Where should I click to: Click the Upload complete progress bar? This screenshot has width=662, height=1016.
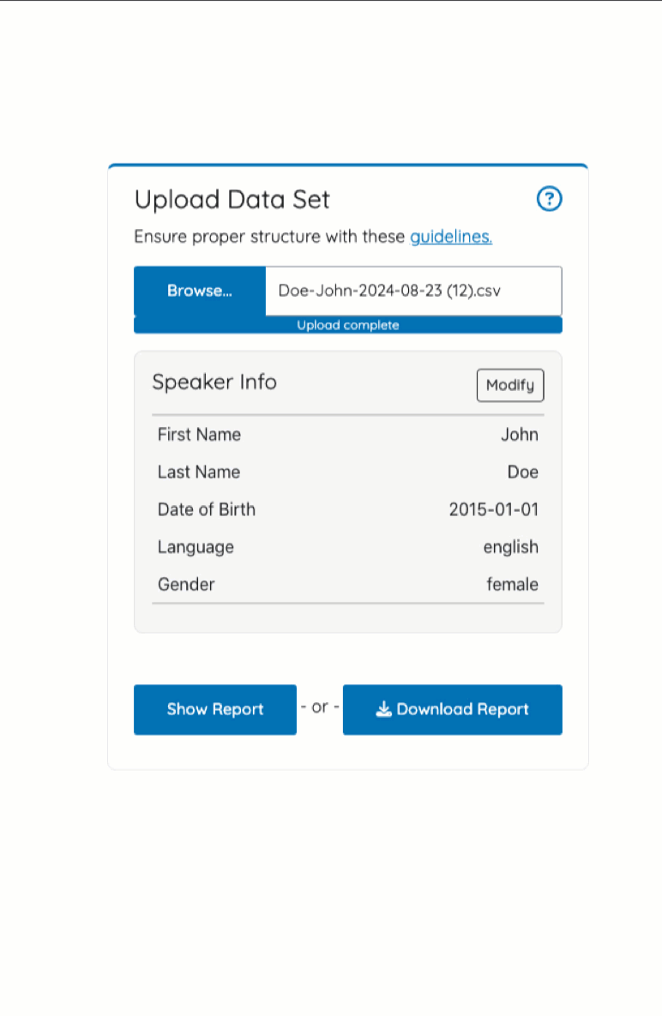pos(347,325)
